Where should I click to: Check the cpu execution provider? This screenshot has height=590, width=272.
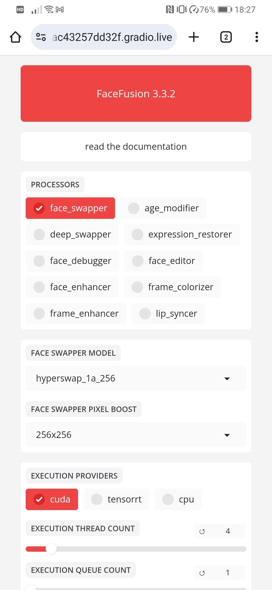[178, 499]
